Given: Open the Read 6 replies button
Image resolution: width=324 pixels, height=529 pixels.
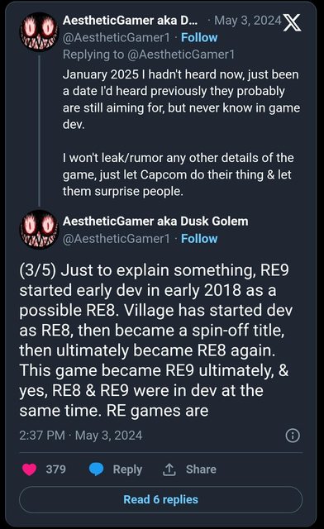Looking at the screenshot, I should coord(161,499).
